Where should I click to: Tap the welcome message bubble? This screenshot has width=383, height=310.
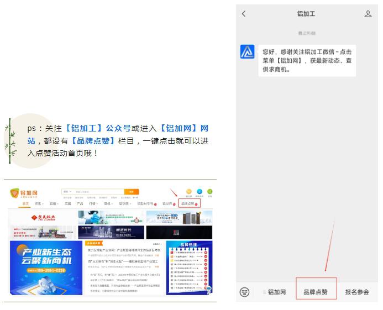307,61
